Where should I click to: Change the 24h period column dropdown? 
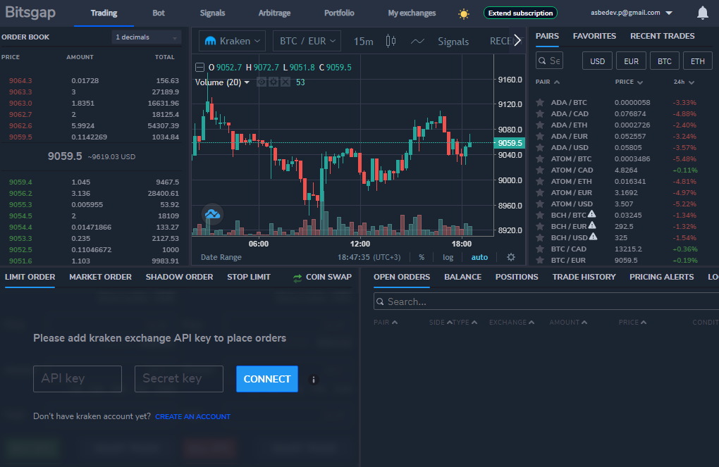(x=684, y=82)
